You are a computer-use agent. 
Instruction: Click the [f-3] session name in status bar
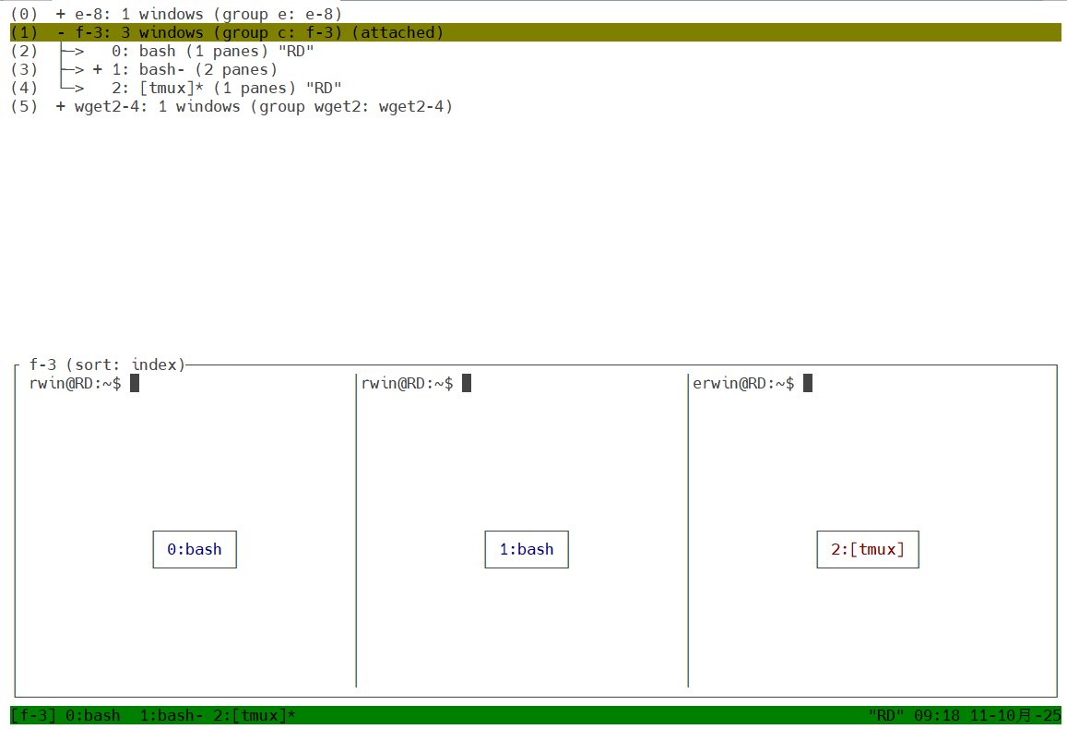33,716
